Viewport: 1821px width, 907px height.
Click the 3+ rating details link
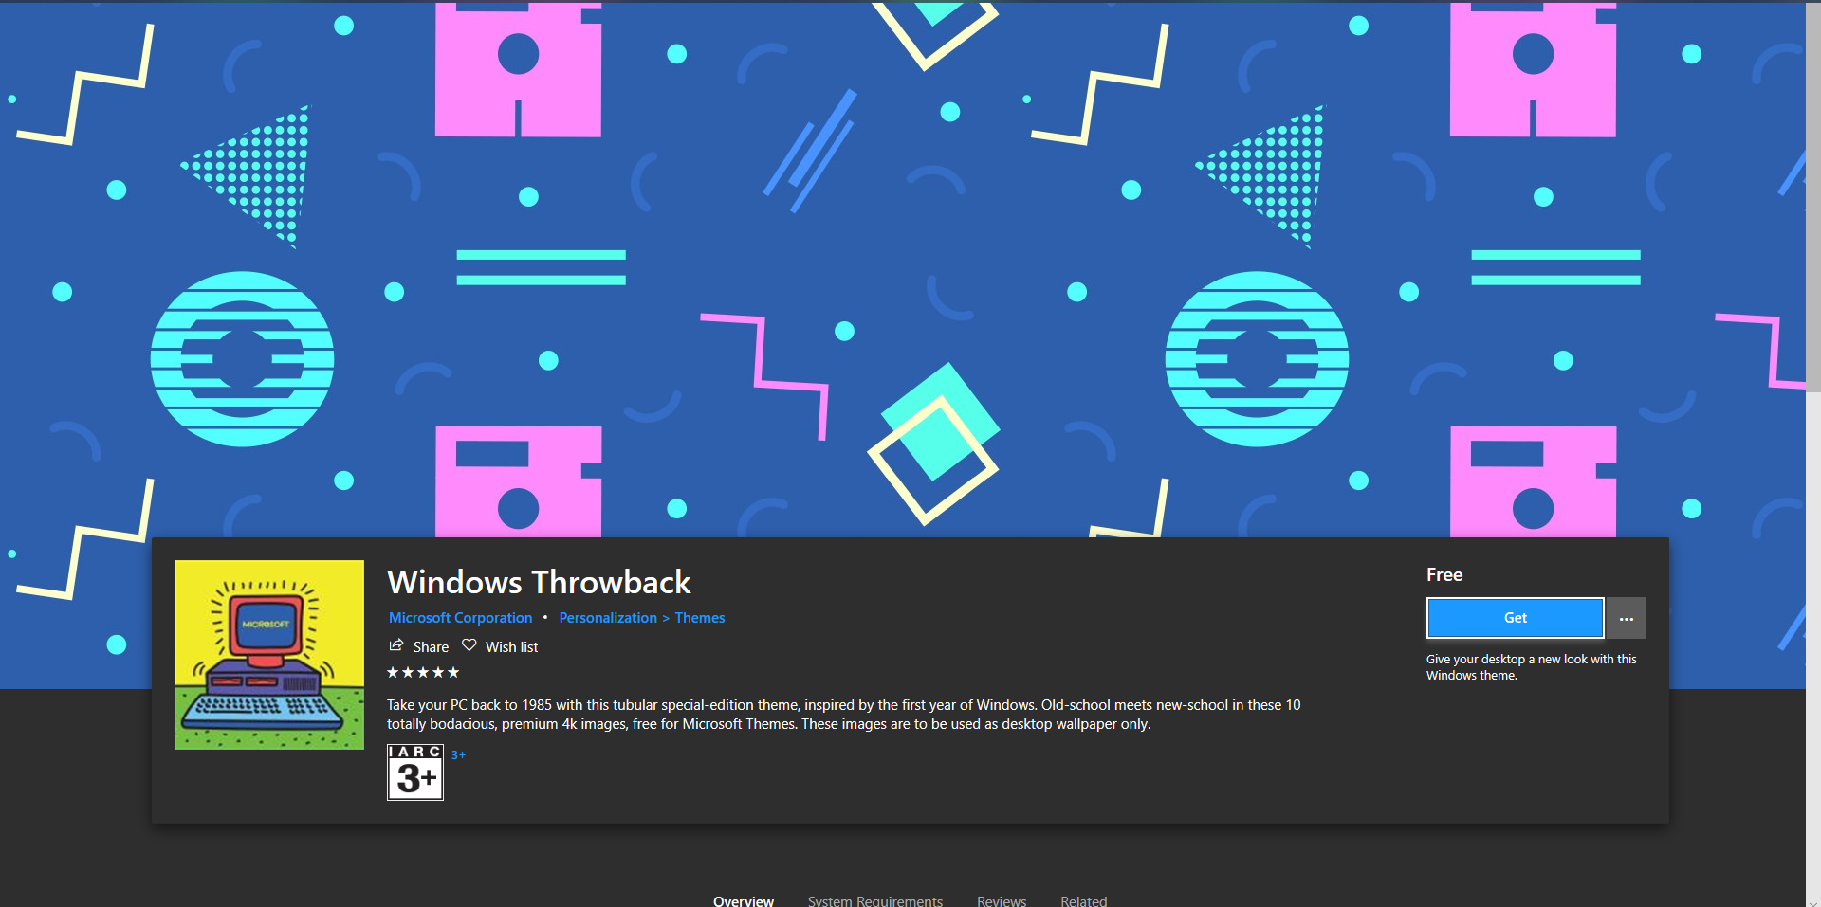pyautogui.click(x=458, y=754)
